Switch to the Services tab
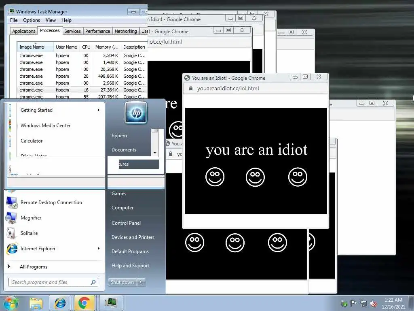Image resolution: width=414 pixels, height=311 pixels. click(72, 31)
